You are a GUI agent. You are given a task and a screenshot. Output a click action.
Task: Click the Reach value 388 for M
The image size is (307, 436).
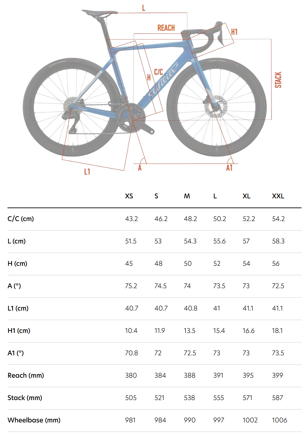coord(190,375)
